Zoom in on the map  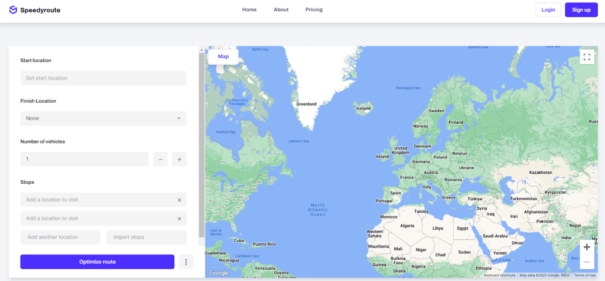(587, 247)
